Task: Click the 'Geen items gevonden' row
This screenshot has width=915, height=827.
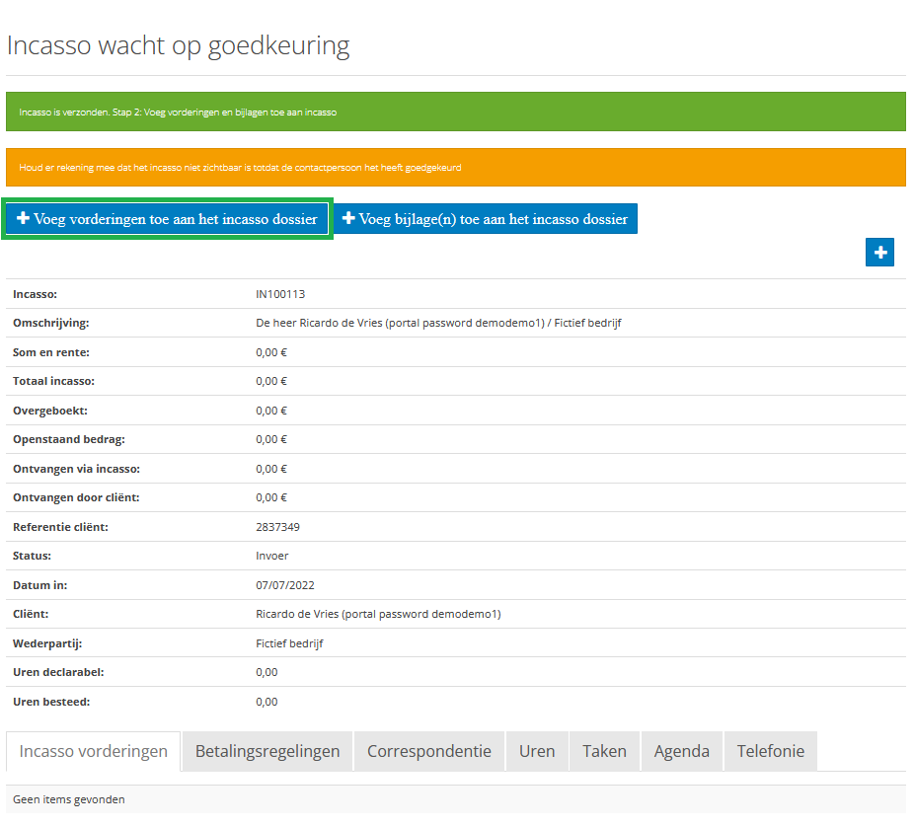Action: (456, 799)
